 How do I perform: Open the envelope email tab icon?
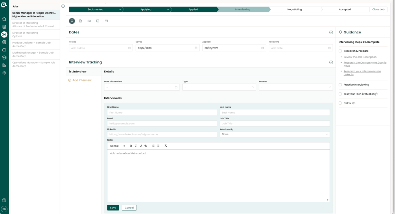tap(106, 21)
